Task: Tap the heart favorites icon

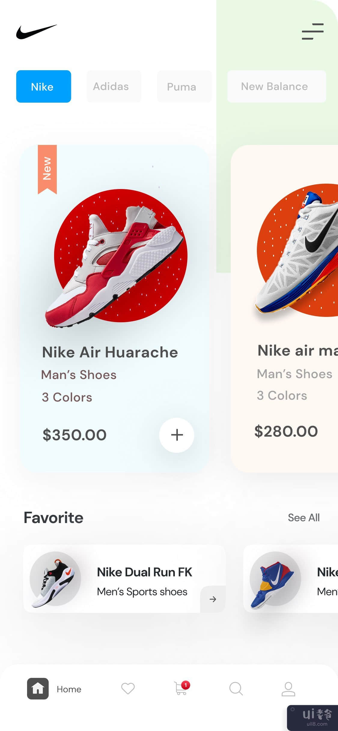Action: [x=128, y=688]
